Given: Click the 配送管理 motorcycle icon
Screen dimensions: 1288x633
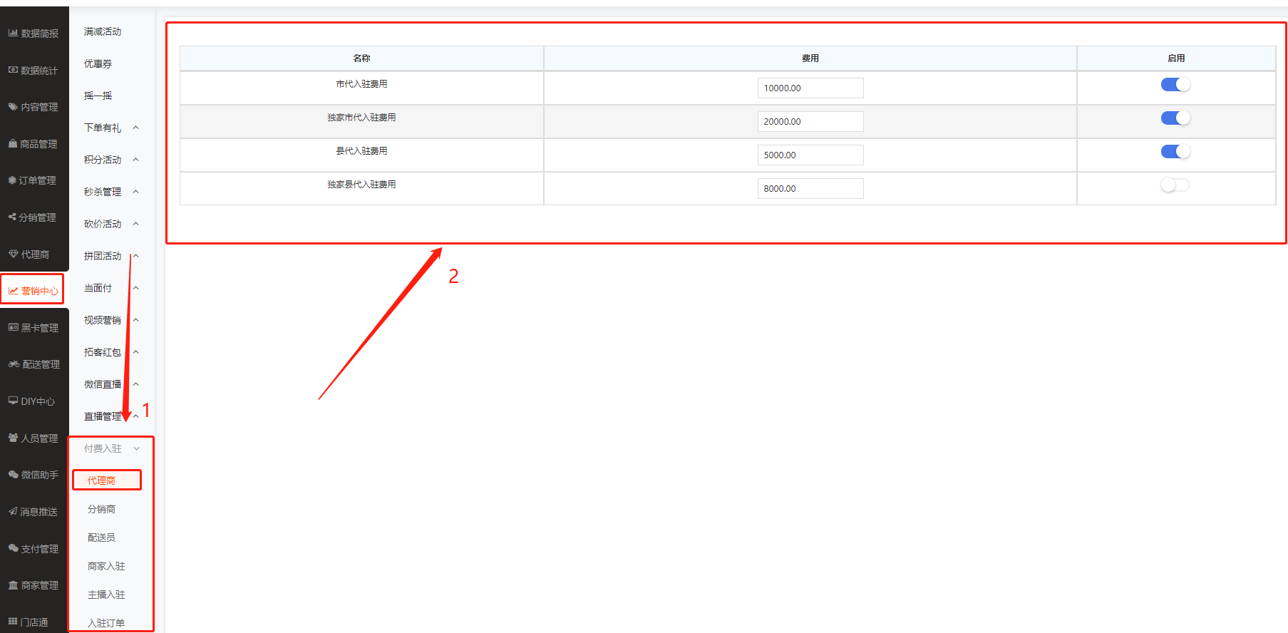Looking at the screenshot, I should click(14, 364).
